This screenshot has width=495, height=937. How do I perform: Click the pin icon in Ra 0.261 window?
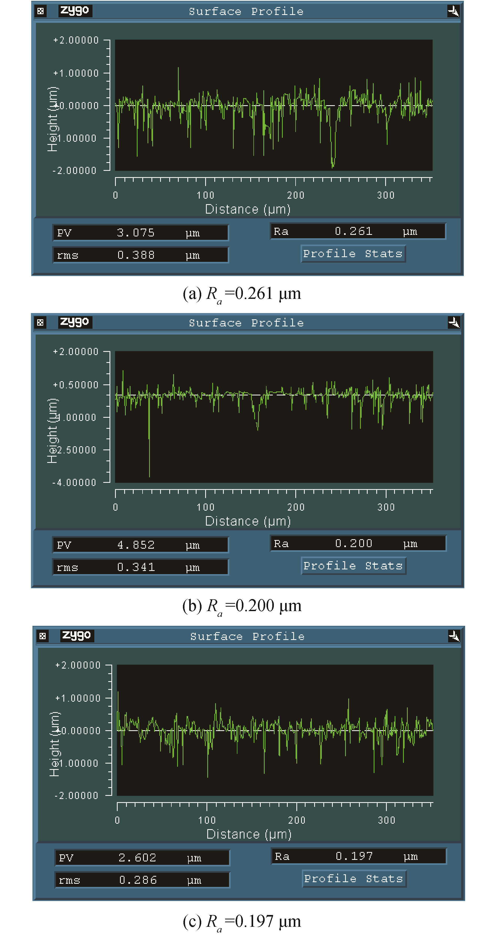453,11
